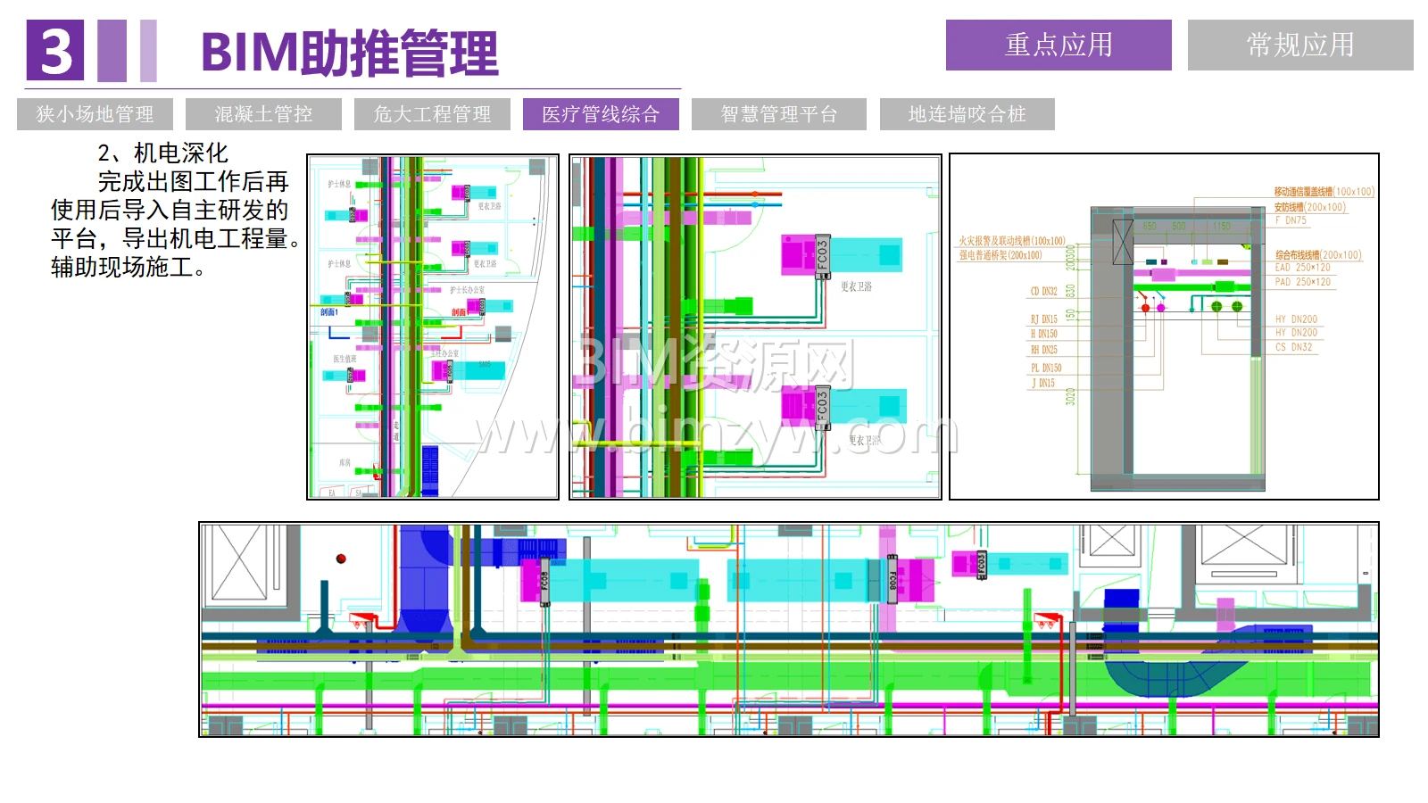Open the 危大工程管理 tab
The height and width of the screenshot is (803, 1428).
click(432, 114)
